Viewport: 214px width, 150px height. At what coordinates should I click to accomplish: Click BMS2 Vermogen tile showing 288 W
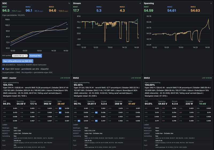pyautogui.click(x=120, y=103)
